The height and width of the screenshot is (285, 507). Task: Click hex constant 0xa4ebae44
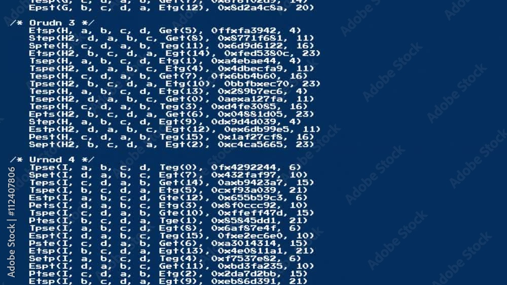click(x=246, y=61)
